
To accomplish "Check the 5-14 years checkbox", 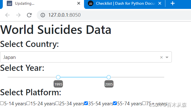I will pos(2,103).
